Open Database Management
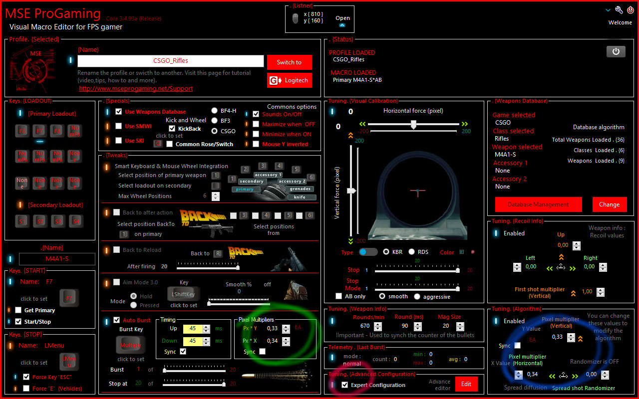 (x=539, y=204)
